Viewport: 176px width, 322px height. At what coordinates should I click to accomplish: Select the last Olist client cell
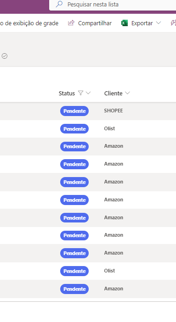coord(109,271)
